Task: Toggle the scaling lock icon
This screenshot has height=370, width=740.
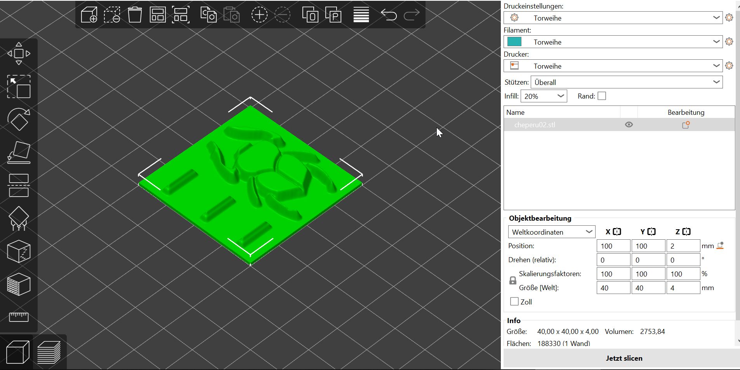Action: point(513,280)
